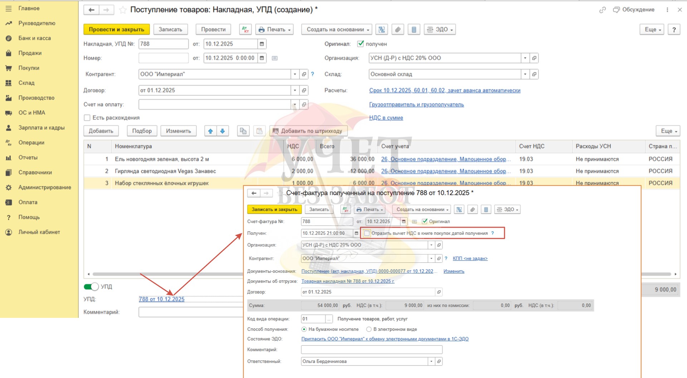687x378 pixels.
Task: Switch off the УПД toggle
Action: (91, 287)
